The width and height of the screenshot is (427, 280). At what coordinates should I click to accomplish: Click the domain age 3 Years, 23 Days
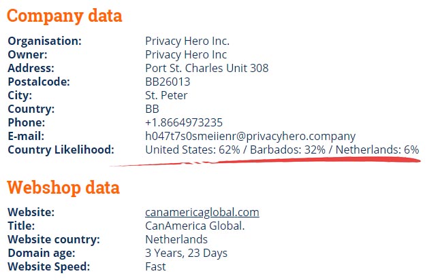[x=187, y=253]
